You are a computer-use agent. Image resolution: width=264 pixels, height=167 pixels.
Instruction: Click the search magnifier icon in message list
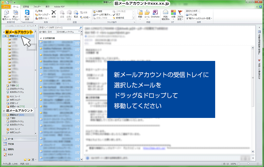click(81, 28)
